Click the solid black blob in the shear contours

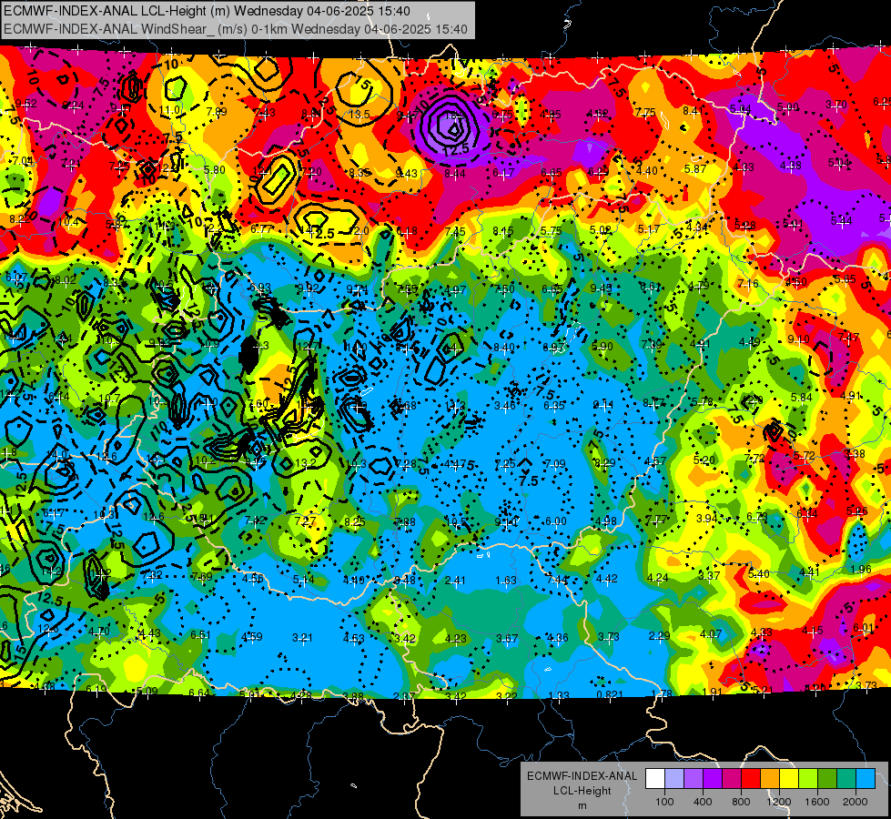(248, 354)
